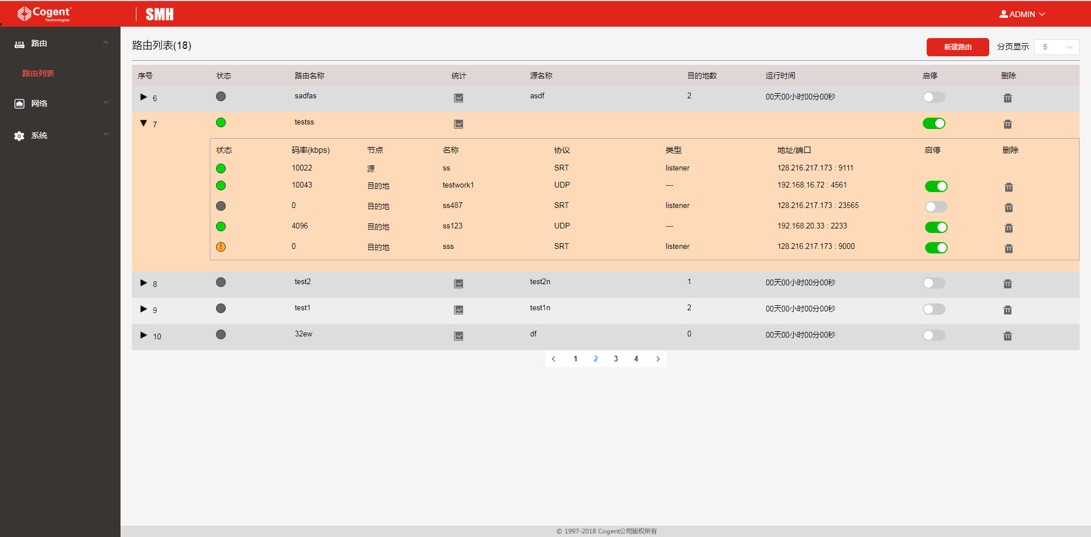1091x537 pixels.
Task: Delete route test2 with trash icon
Action: pos(1007,284)
